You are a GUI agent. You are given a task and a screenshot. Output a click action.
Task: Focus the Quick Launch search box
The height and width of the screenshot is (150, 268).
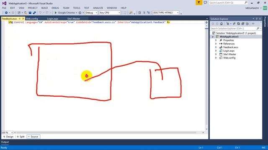pos(228,2)
